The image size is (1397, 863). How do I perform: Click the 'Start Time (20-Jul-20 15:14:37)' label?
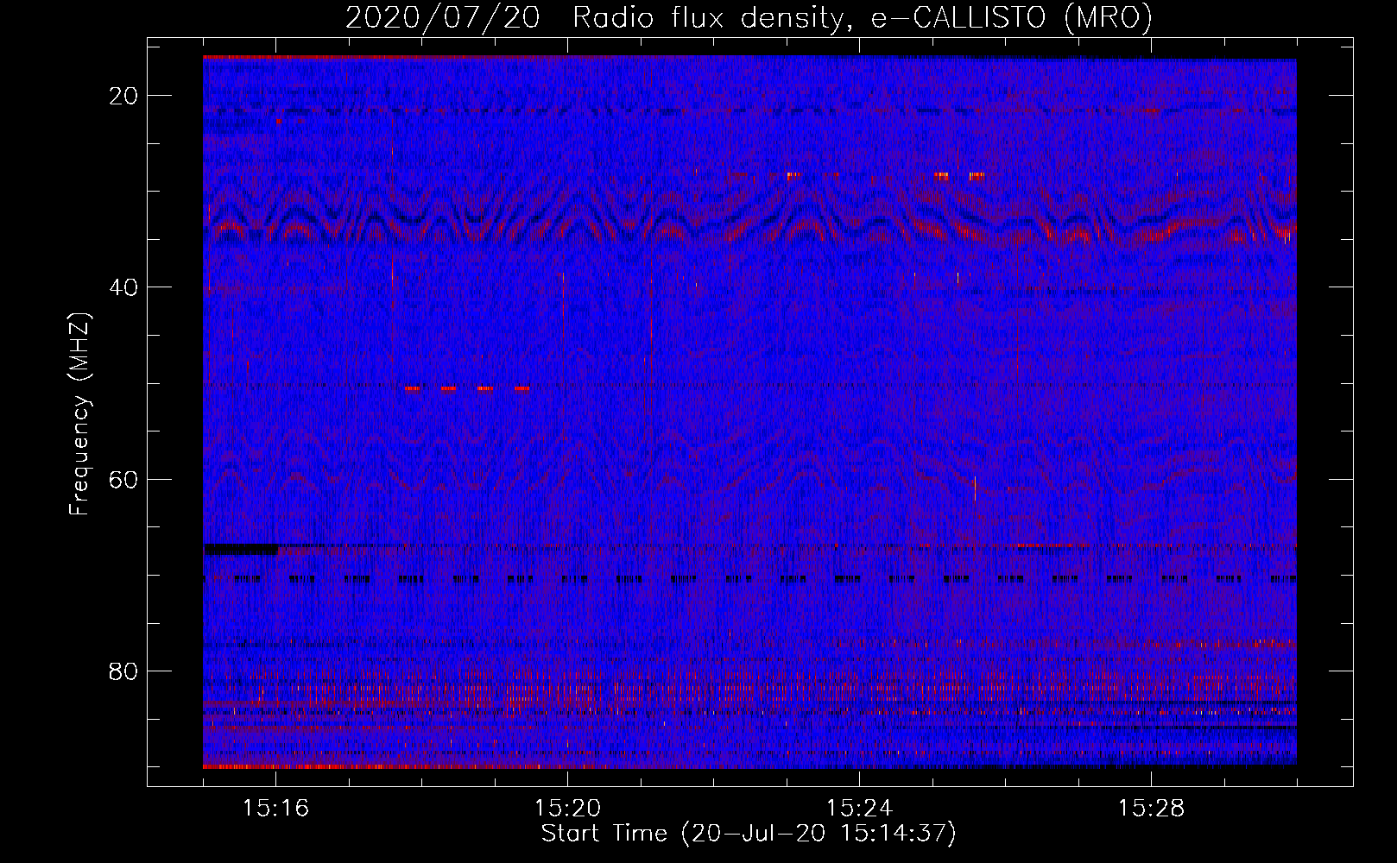pyautogui.click(x=749, y=834)
